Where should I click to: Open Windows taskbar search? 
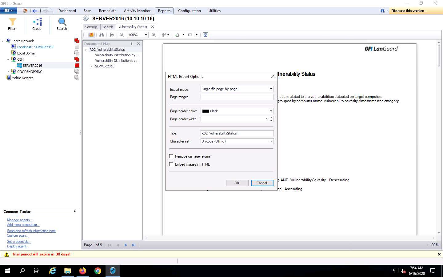[x=22, y=271]
